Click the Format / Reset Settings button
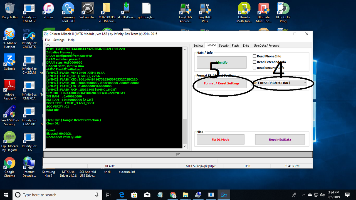The image size is (356, 200). 221,83
